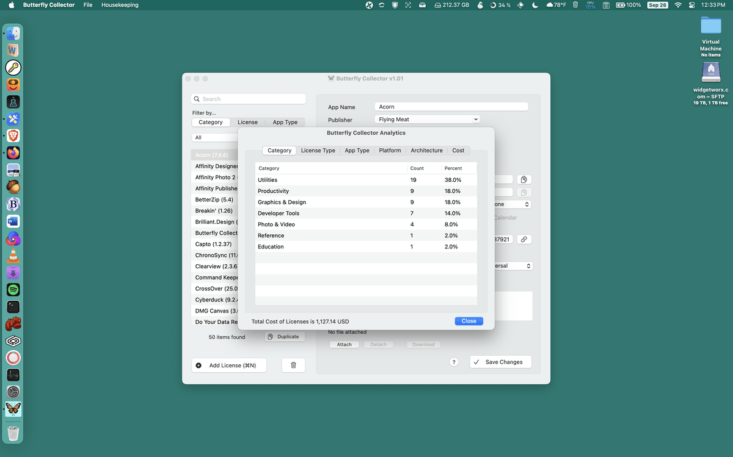Click the chain link icon button
733x457 pixels.
pyautogui.click(x=524, y=240)
